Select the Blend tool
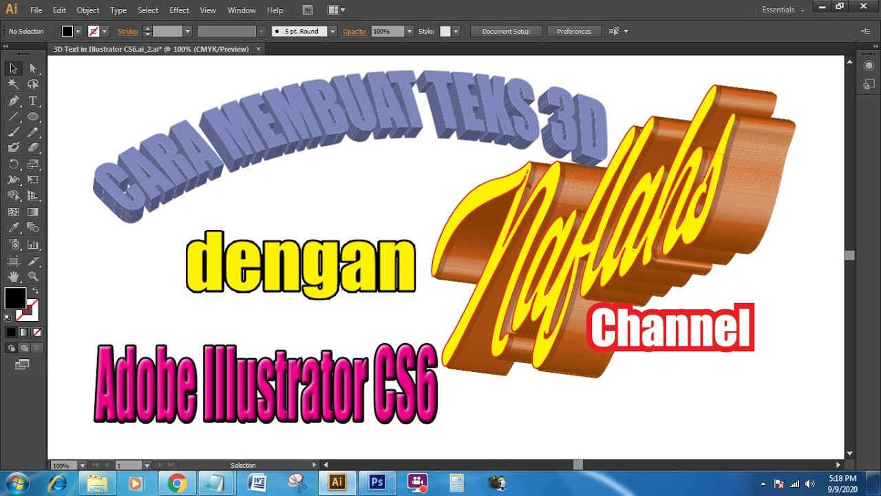The height and width of the screenshot is (496, 881). click(x=32, y=228)
